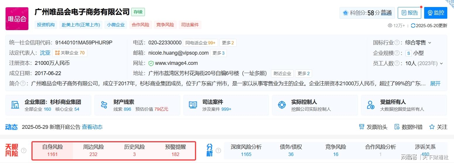The height and width of the screenshot is (163, 454).
Task: Open legal representative 沈亚 link
Action: tap(45, 53)
